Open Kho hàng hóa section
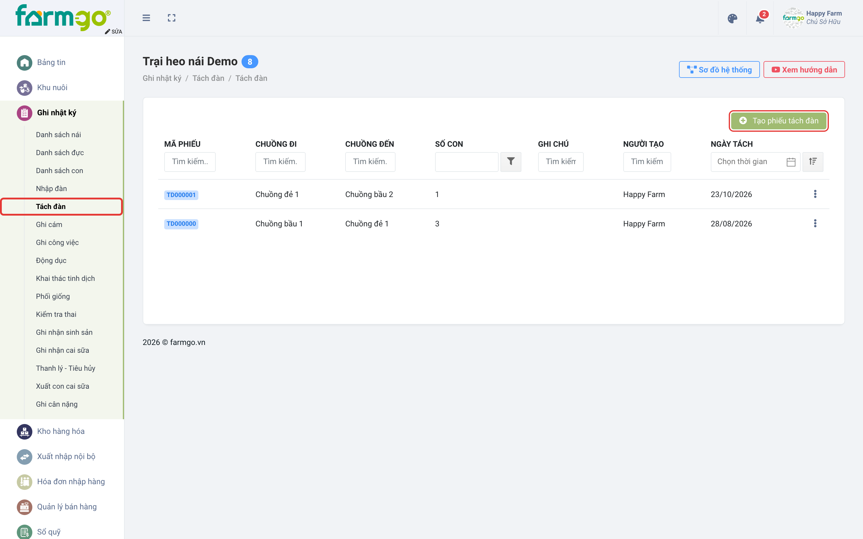Image resolution: width=863 pixels, height=539 pixels. pos(61,431)
